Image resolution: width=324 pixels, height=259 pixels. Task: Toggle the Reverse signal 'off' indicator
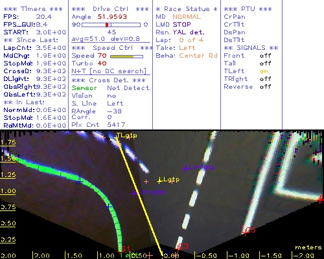[265, 87]
